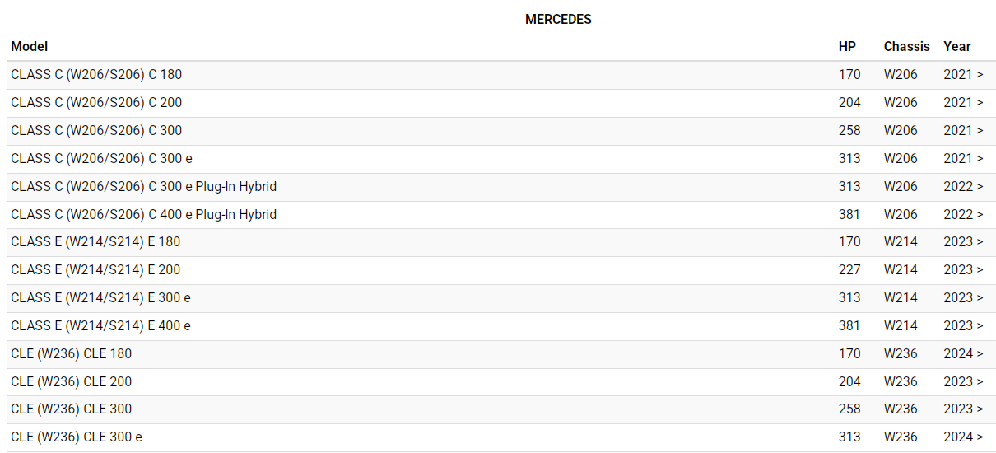The image size is (996, 453).
Task: Pick CLASS E (W214/S214) E 180
Action: point(95,241)
